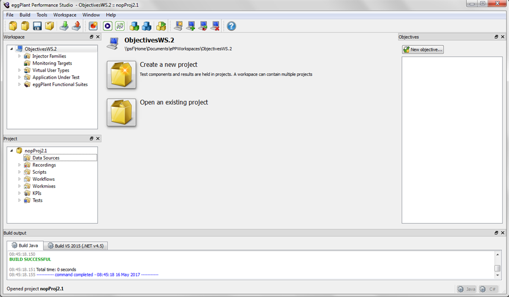Click the computer icon with green plus

[191, 26]
